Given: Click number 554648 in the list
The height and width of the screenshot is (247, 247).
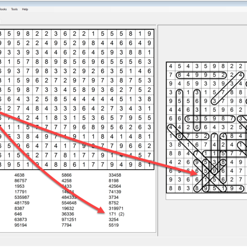Looking at the screenshot, I should 69,203.
